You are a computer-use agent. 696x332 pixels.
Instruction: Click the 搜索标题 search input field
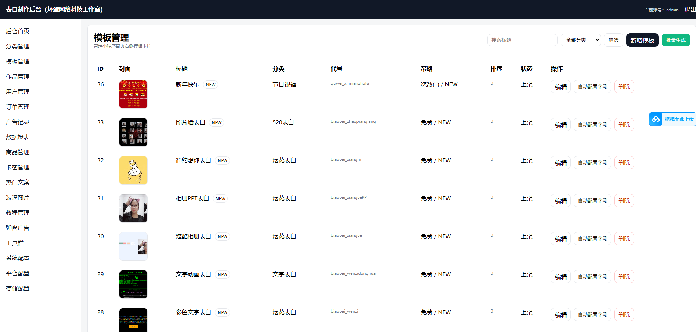522,40
